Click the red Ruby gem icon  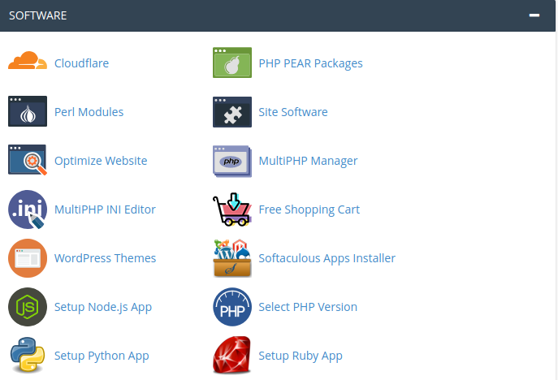[232, 356]
